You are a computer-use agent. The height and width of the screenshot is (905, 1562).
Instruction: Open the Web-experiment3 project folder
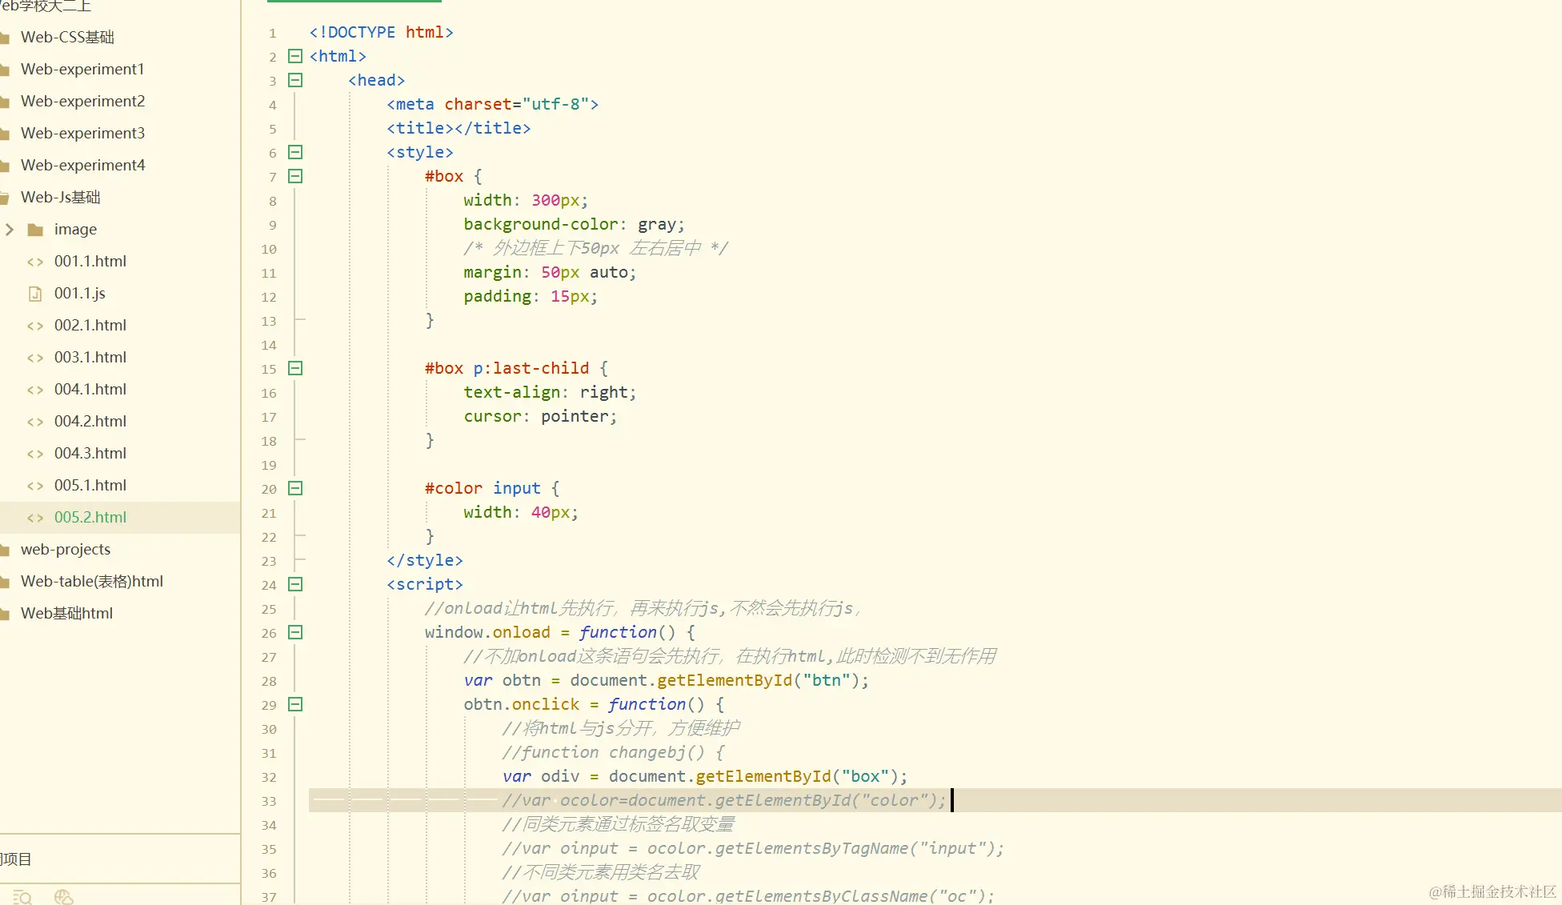coord(82,134)
